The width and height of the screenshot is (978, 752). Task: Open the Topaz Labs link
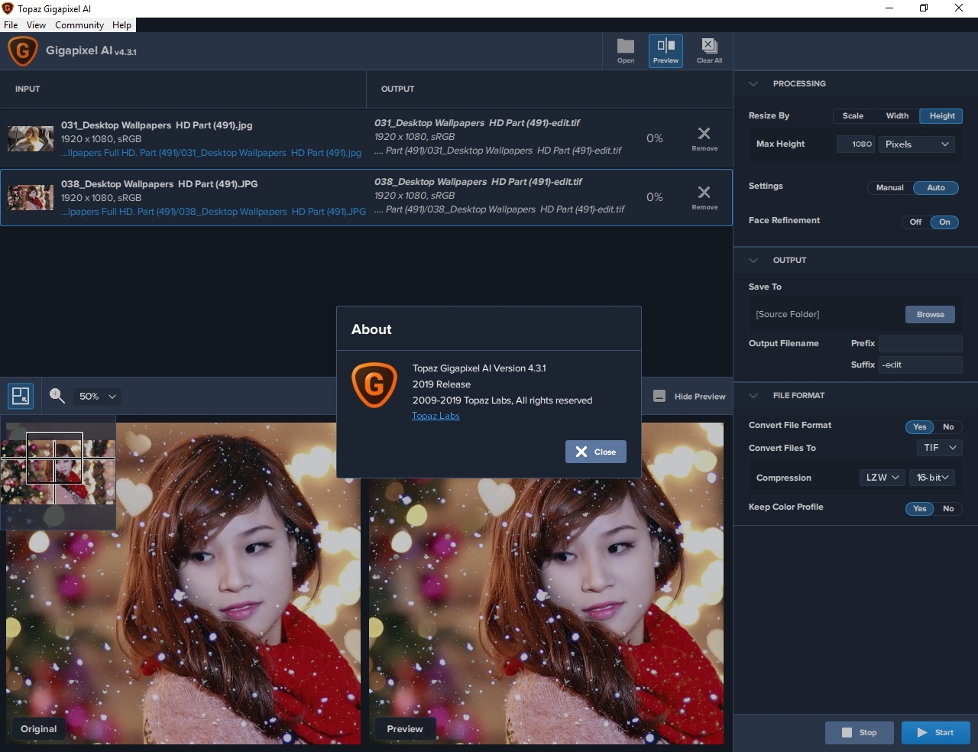click(x=436, y=416)
